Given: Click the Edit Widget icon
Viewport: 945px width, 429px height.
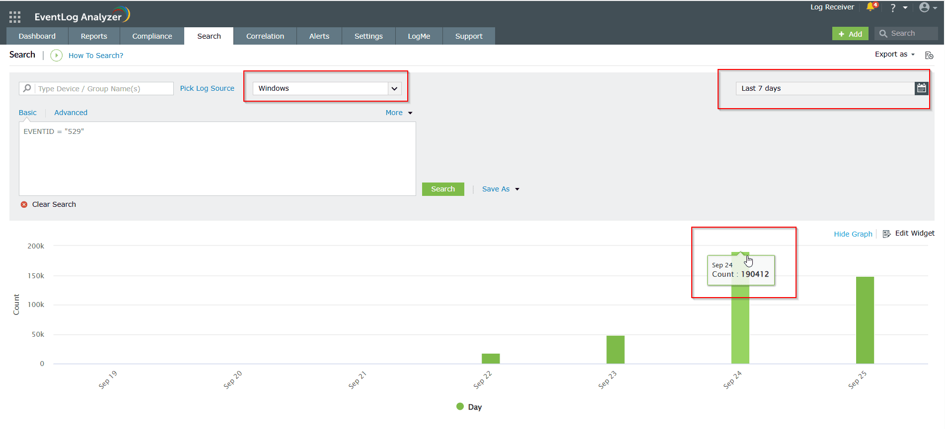Looking at the screenshot, I should pos(886,234).
